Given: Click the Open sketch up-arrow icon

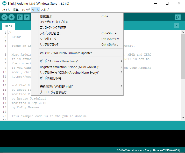Looking at the screenshot, I should tap(27, 17).
